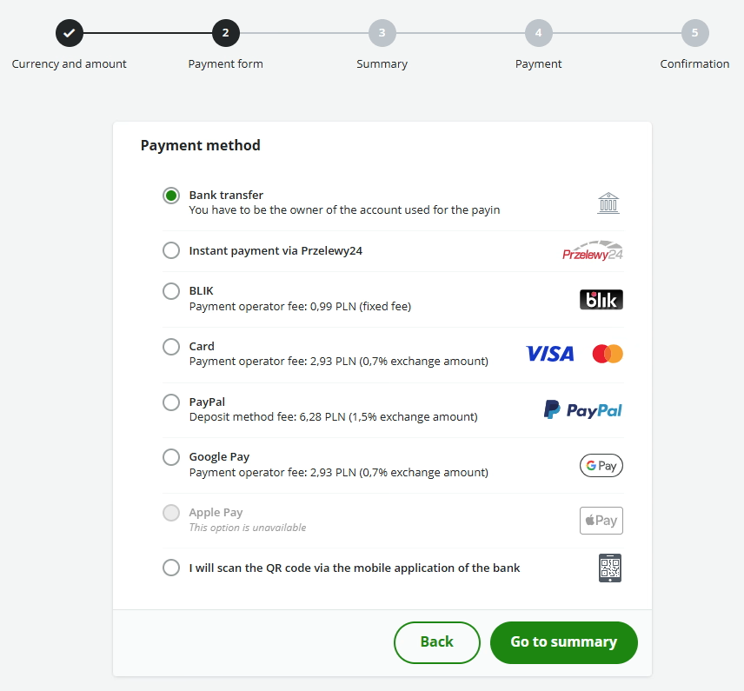The image size is (744, 691).
Task: Click step 4 Payment circle
Action: click(x=539, y=34)
